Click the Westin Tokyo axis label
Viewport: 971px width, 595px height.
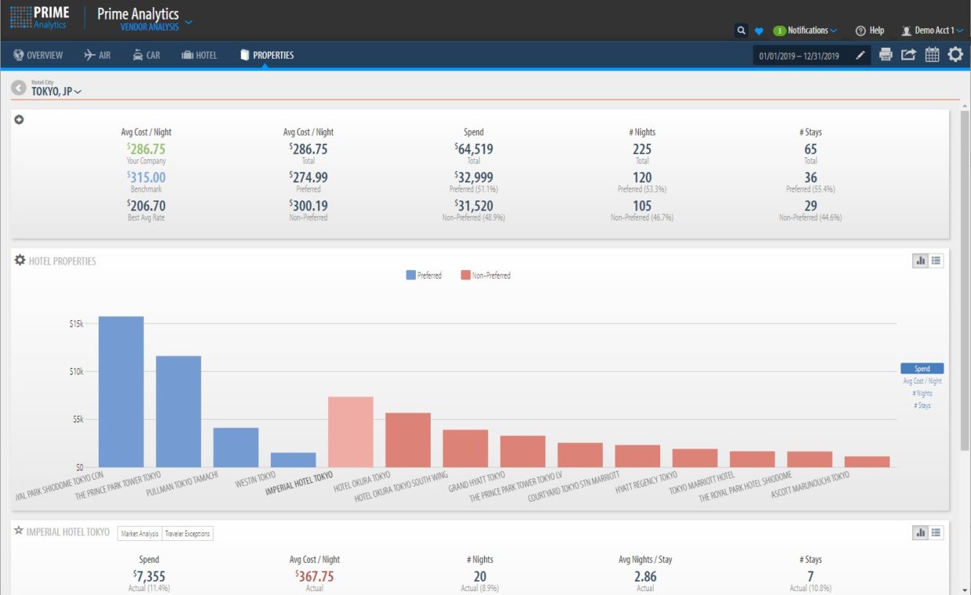pyautogui.click(x=256, y=479)
